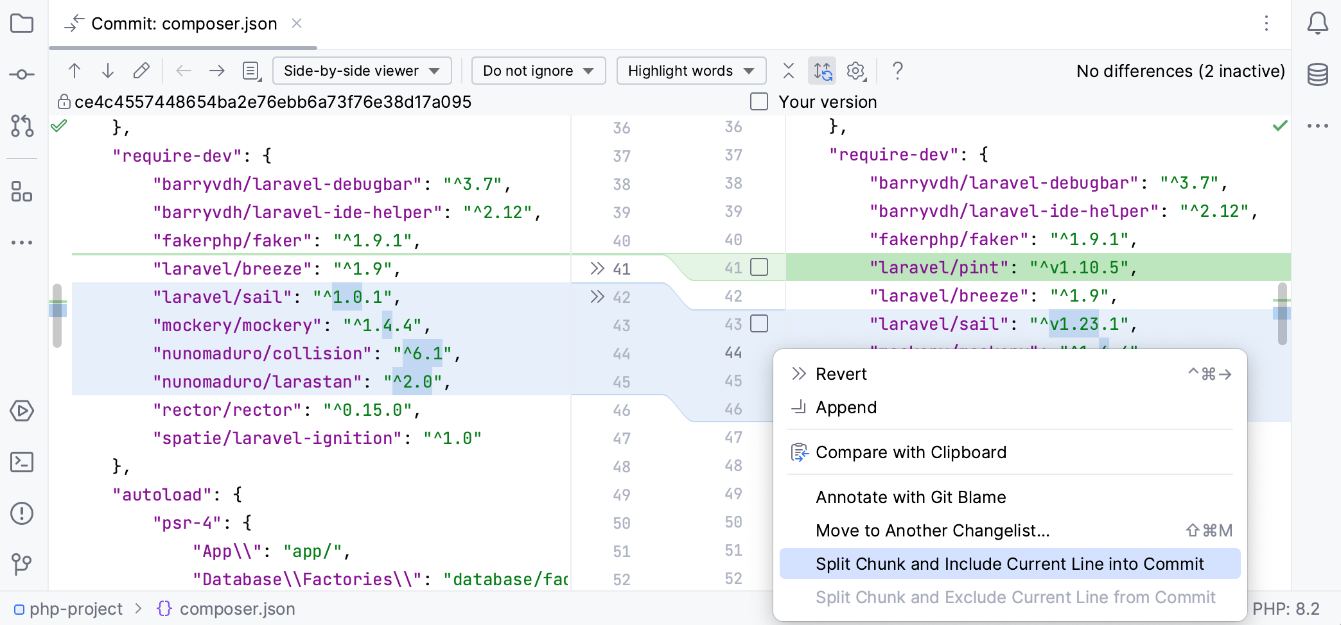Open the Commit tool window in the sidebar

[22, 74]
